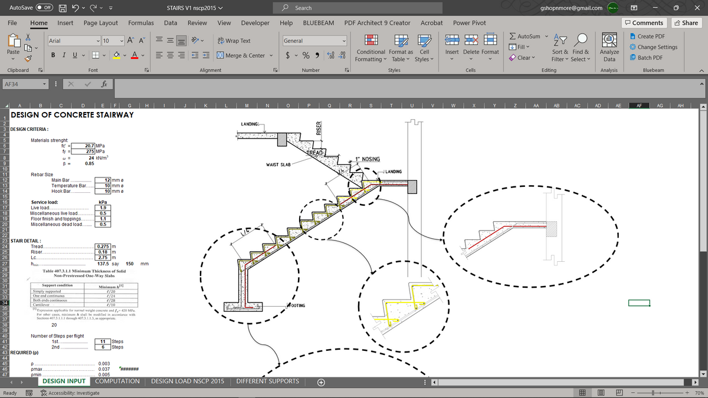Click the yellow Fill Color swatch
This screenshot has width=708, height=398.
[x=117, y=55]
